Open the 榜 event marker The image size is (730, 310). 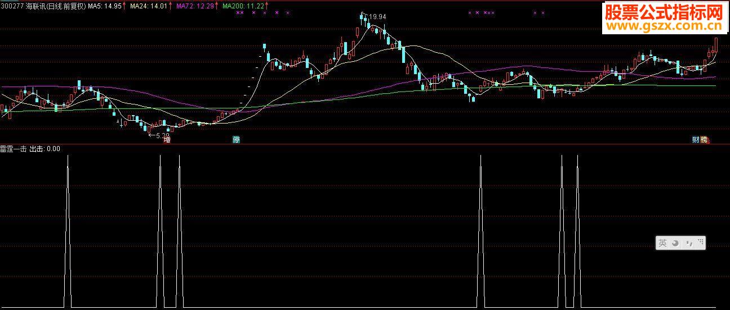pos(704,140)
